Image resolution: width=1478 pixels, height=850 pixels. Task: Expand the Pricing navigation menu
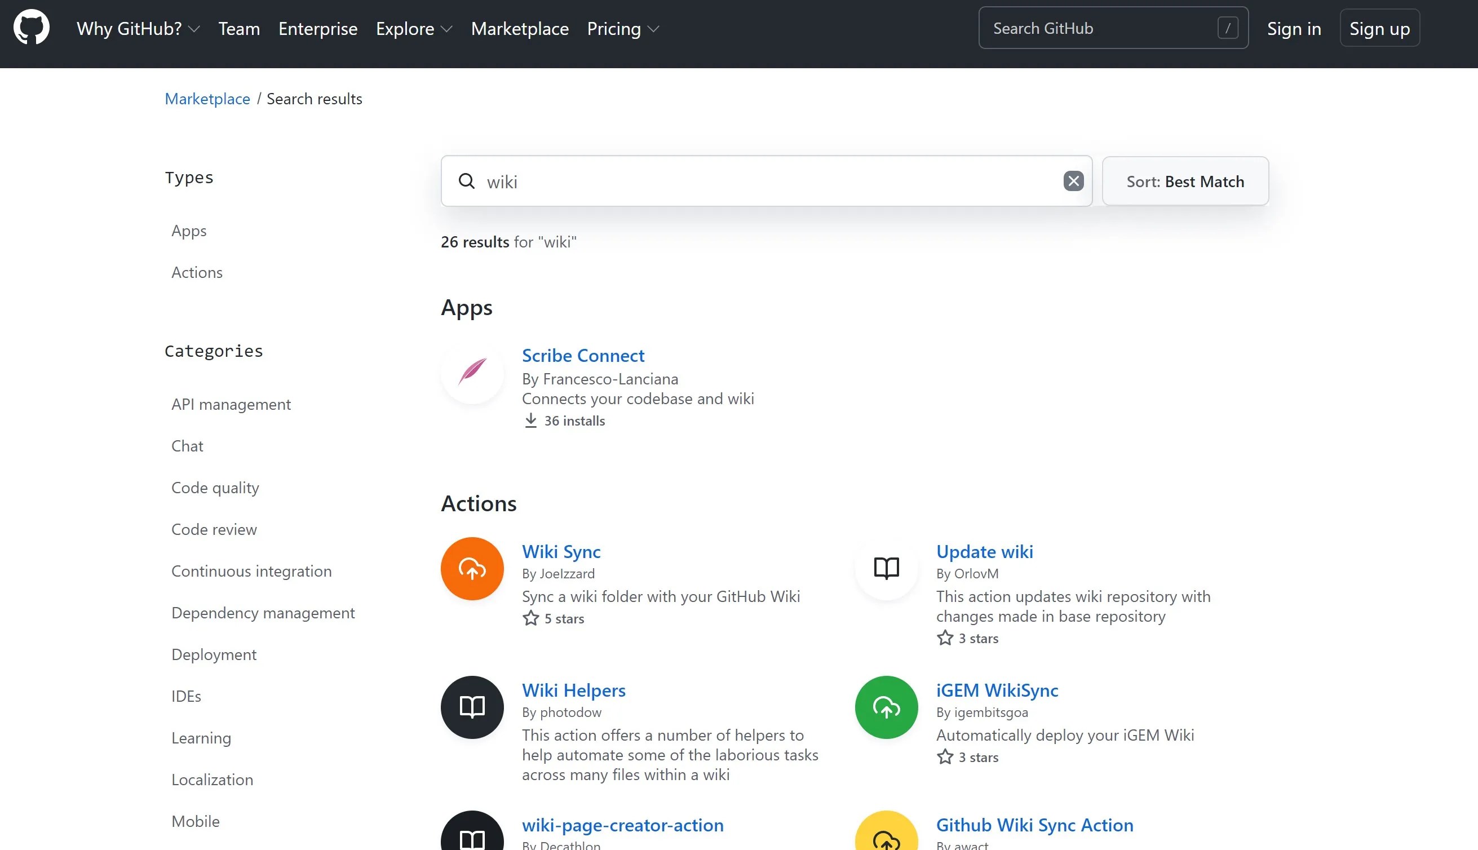click(x=622, y=29)
